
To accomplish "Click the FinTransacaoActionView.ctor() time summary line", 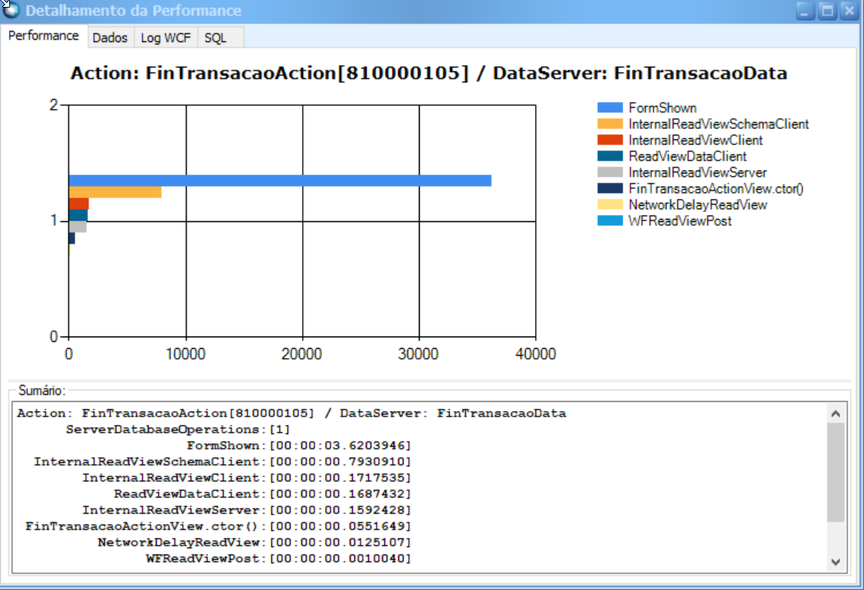I will 218,526.
